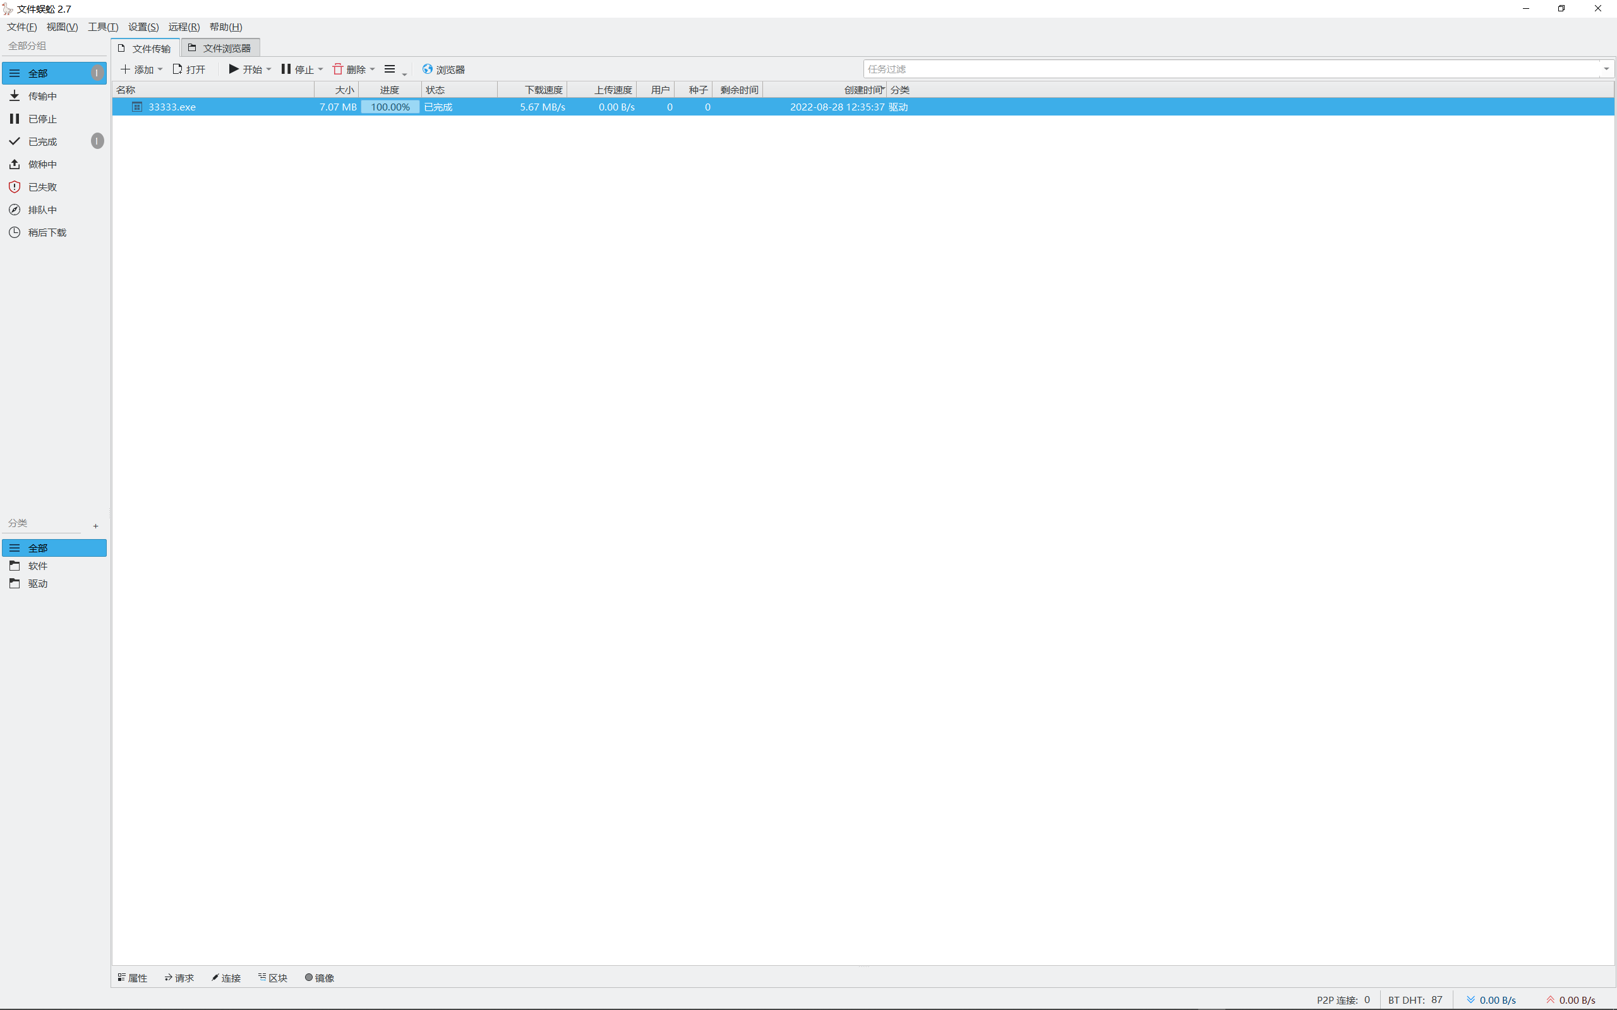Select 全部 in the 分类 list
Image resolution: width=1617 pixels, height=1010 pixels.
(x=54, y=548)
